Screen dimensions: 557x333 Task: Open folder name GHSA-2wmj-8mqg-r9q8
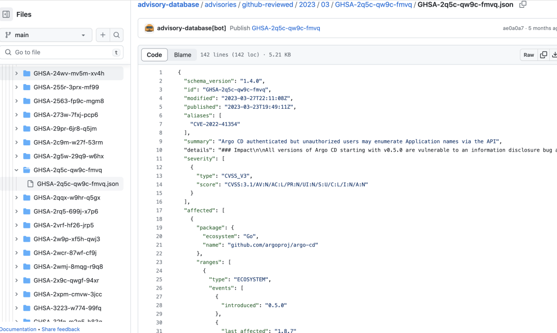point(68,267)
